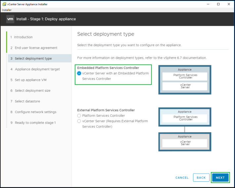The height and width of the screenshot is (188, 235).
Task: Go to Ready to complete stage 1
Action: pyautogui.click(x=35, y=123)
